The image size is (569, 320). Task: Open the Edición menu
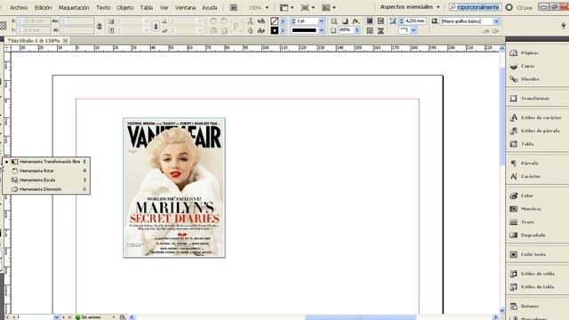pos(43,7)
